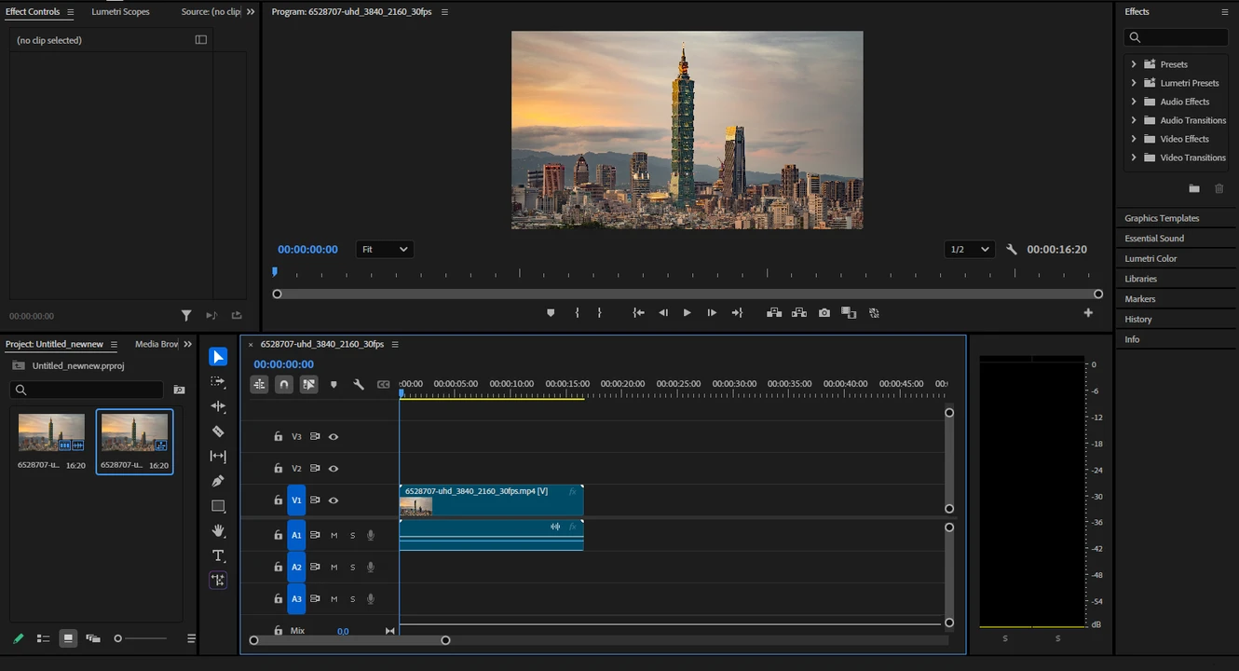The height and width of the screenshot is (671, 1239).
Task: Step back one frame
Action: [663, 313]
